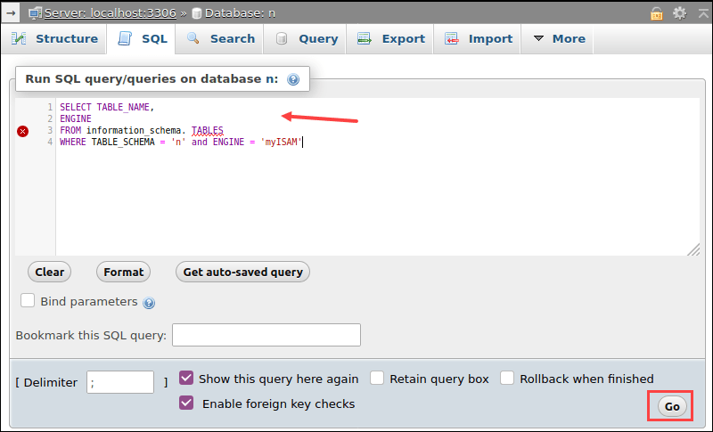This screenshot has height=432, width=713.
Task: Enable Rollback when finished checkbox
Action: [x=507, y=378]
